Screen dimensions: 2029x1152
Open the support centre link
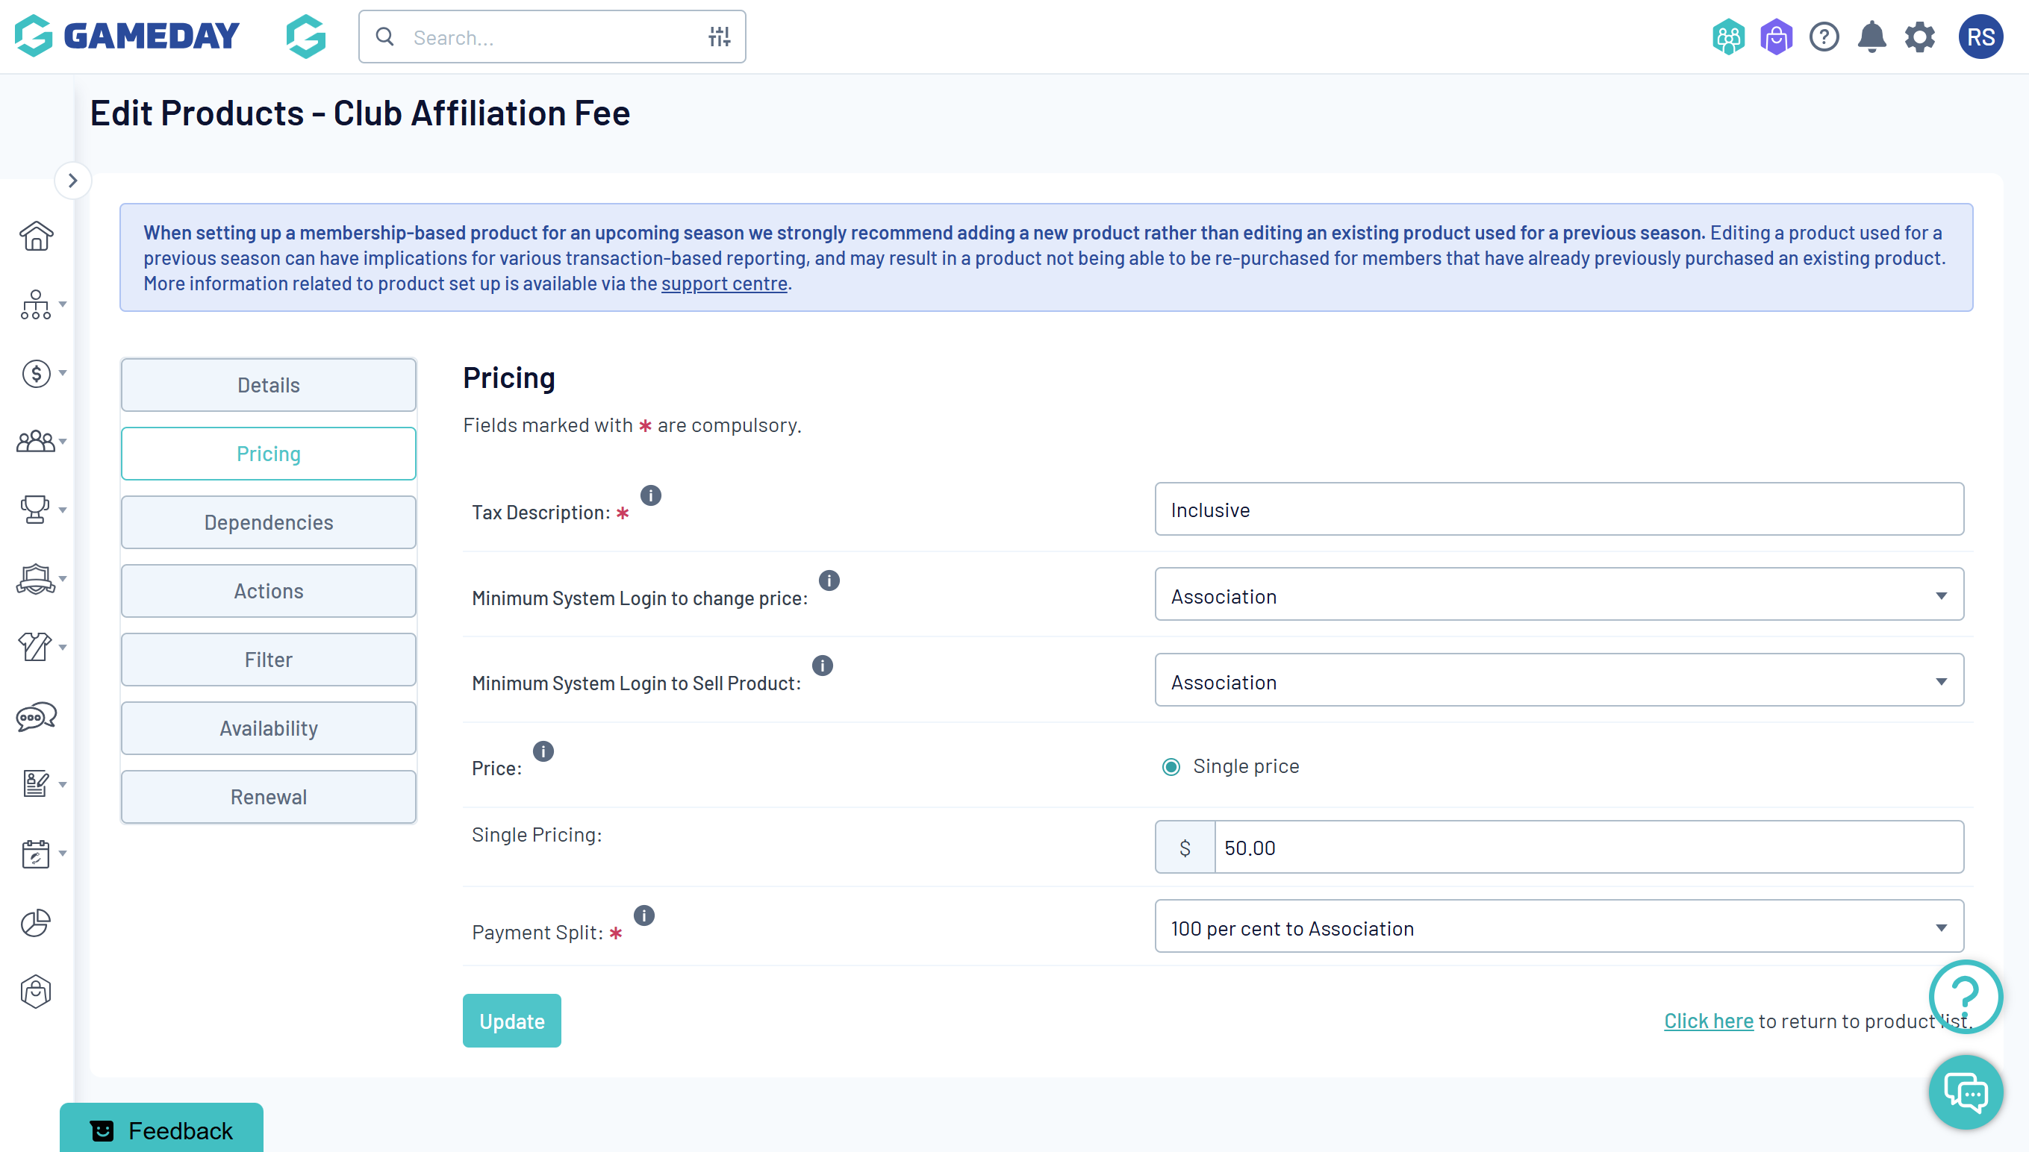coord(723,284)
